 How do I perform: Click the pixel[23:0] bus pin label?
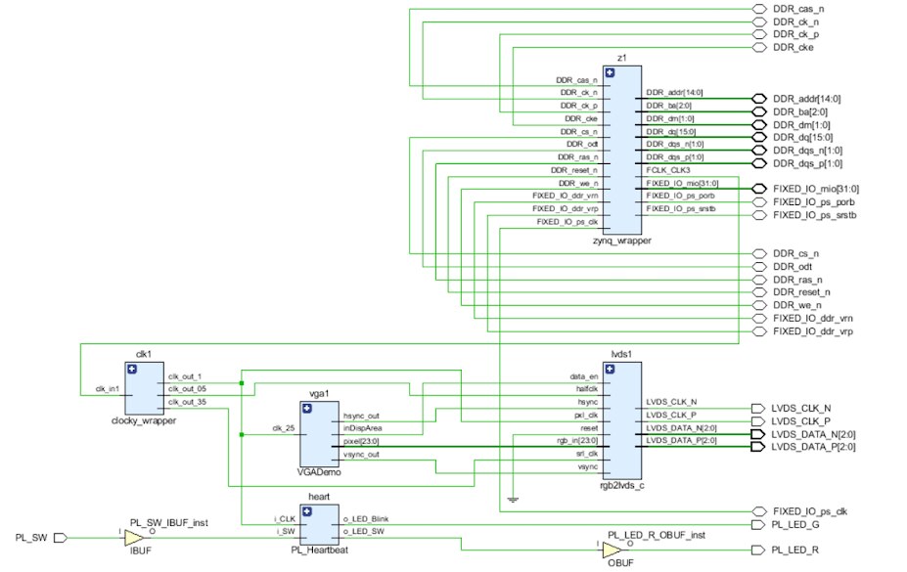pos(361,441)
